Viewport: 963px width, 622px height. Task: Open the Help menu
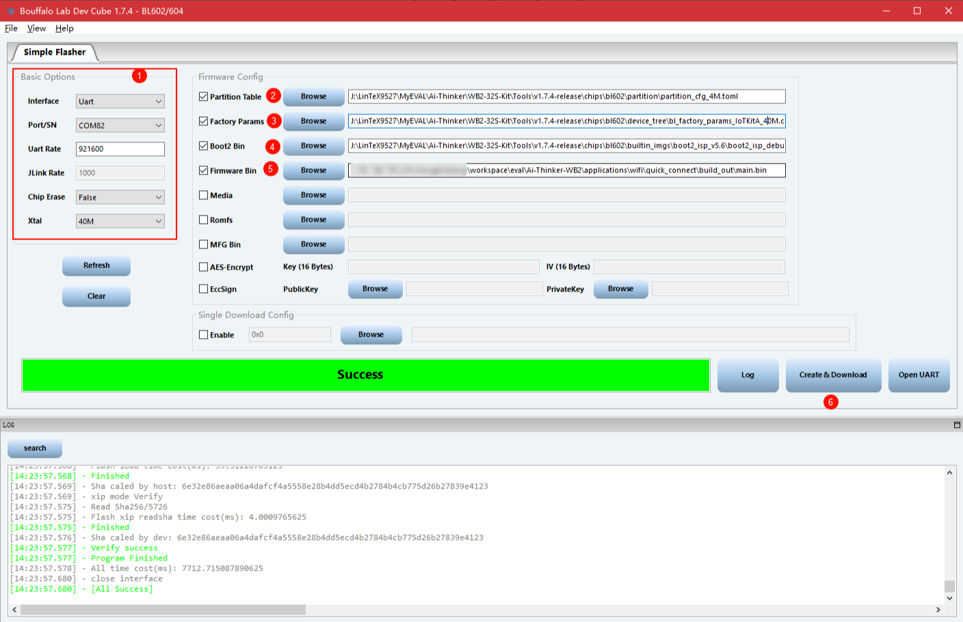(x=64, y=28)
